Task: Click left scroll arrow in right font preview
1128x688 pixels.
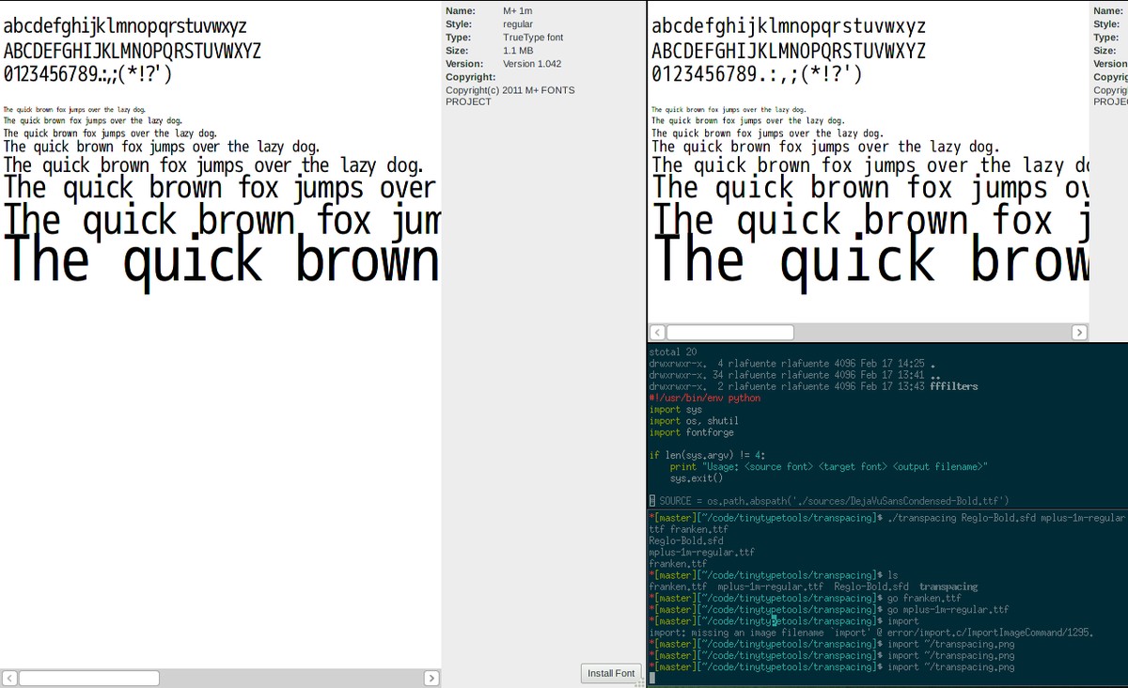Action: point(657,333)
